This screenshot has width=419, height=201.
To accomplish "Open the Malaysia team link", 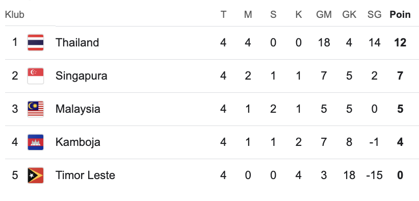I will coord(78,109).
